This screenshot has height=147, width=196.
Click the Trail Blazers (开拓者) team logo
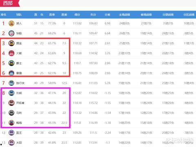tap(11, 103)
